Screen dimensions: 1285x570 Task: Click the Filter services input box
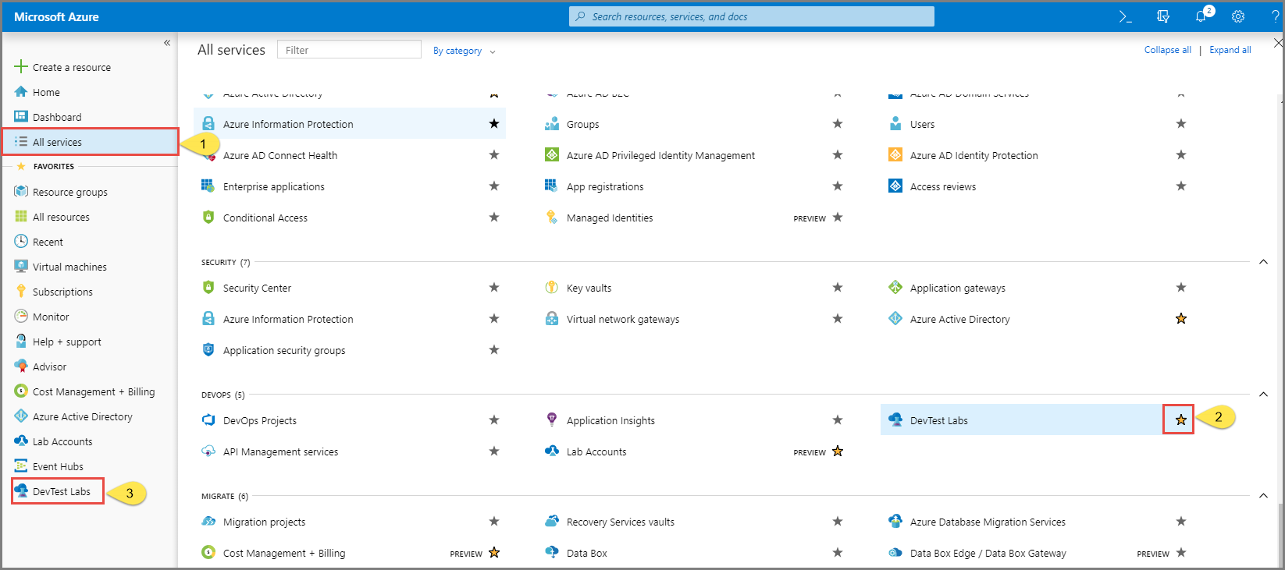(349, 50)
